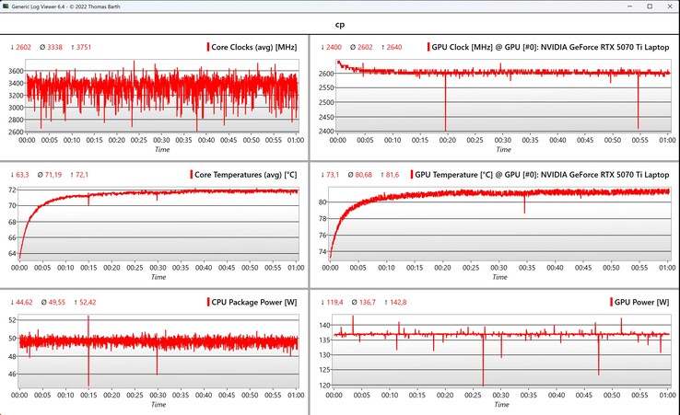Click the Time axis label under Core Clocks graph
The width and height of the screenshot is (680, 415).
[161, 149]
